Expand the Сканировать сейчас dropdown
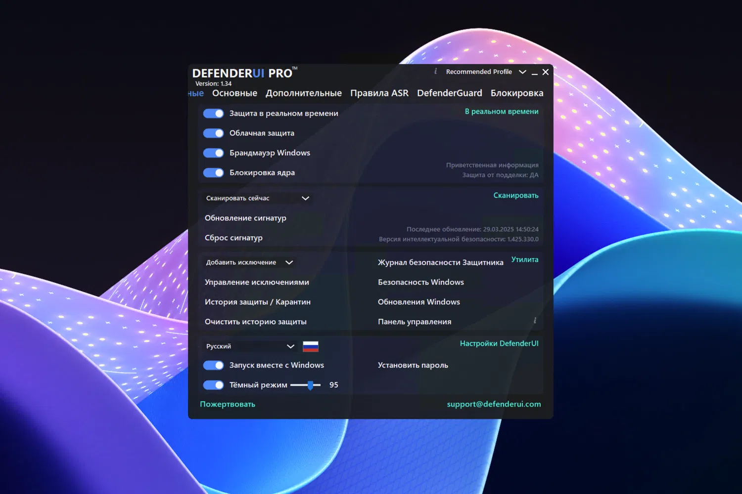Image resolution: width=742 pixels, height=494 pixels. pos(258,198)
